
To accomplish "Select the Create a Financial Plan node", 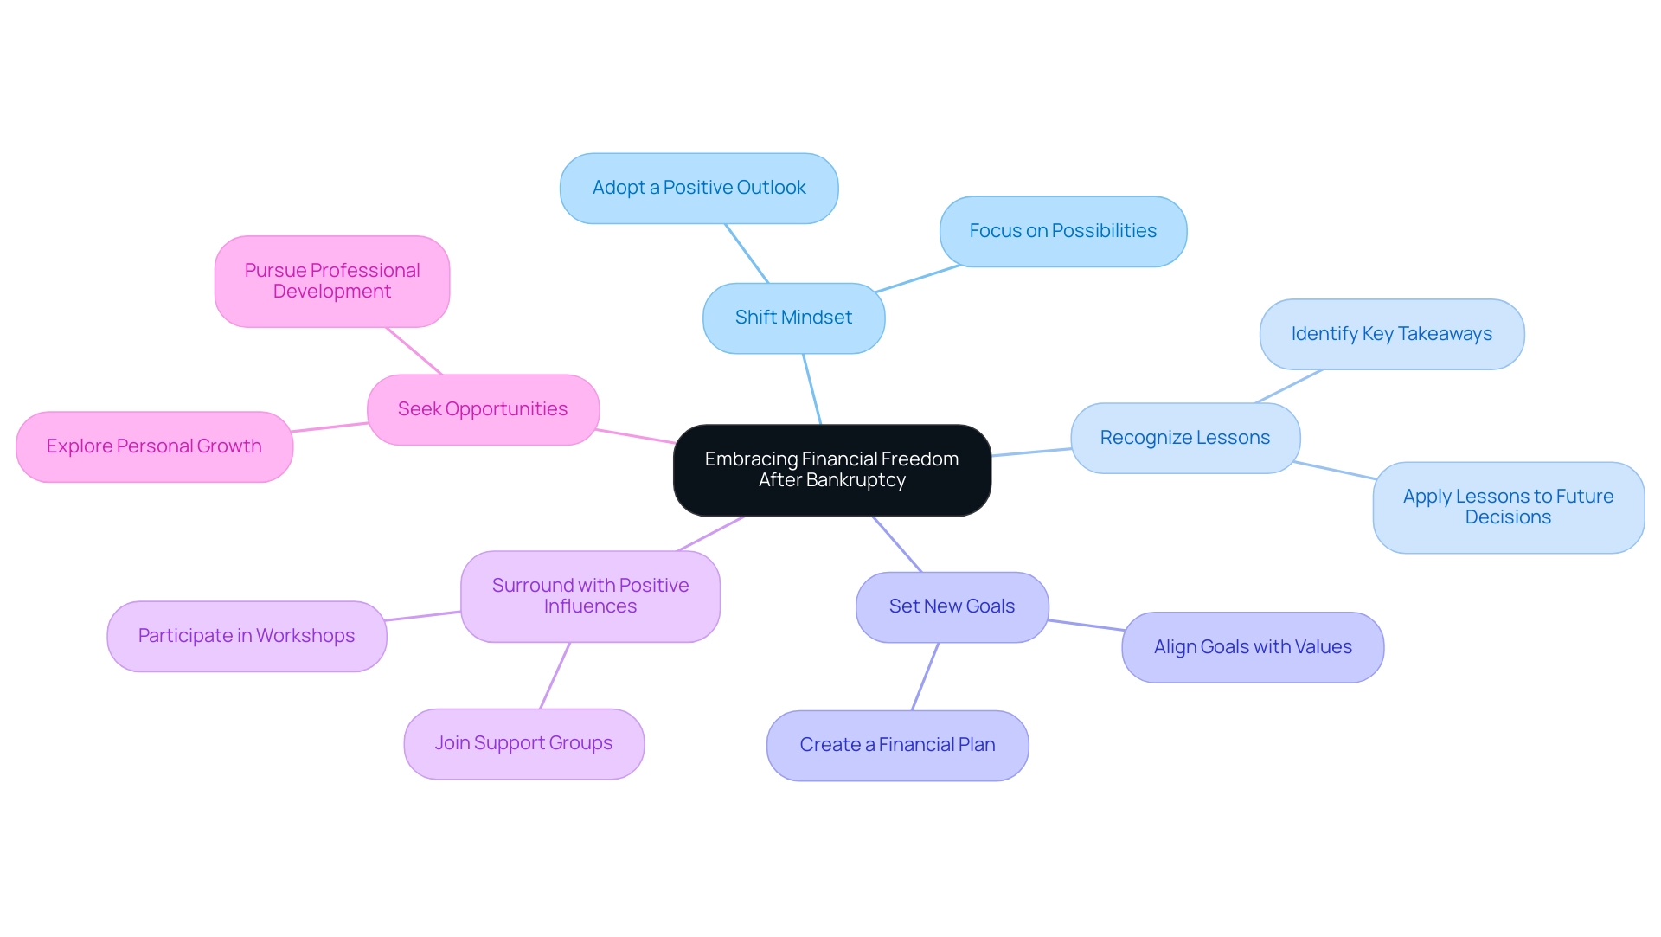I will point(895,743).
